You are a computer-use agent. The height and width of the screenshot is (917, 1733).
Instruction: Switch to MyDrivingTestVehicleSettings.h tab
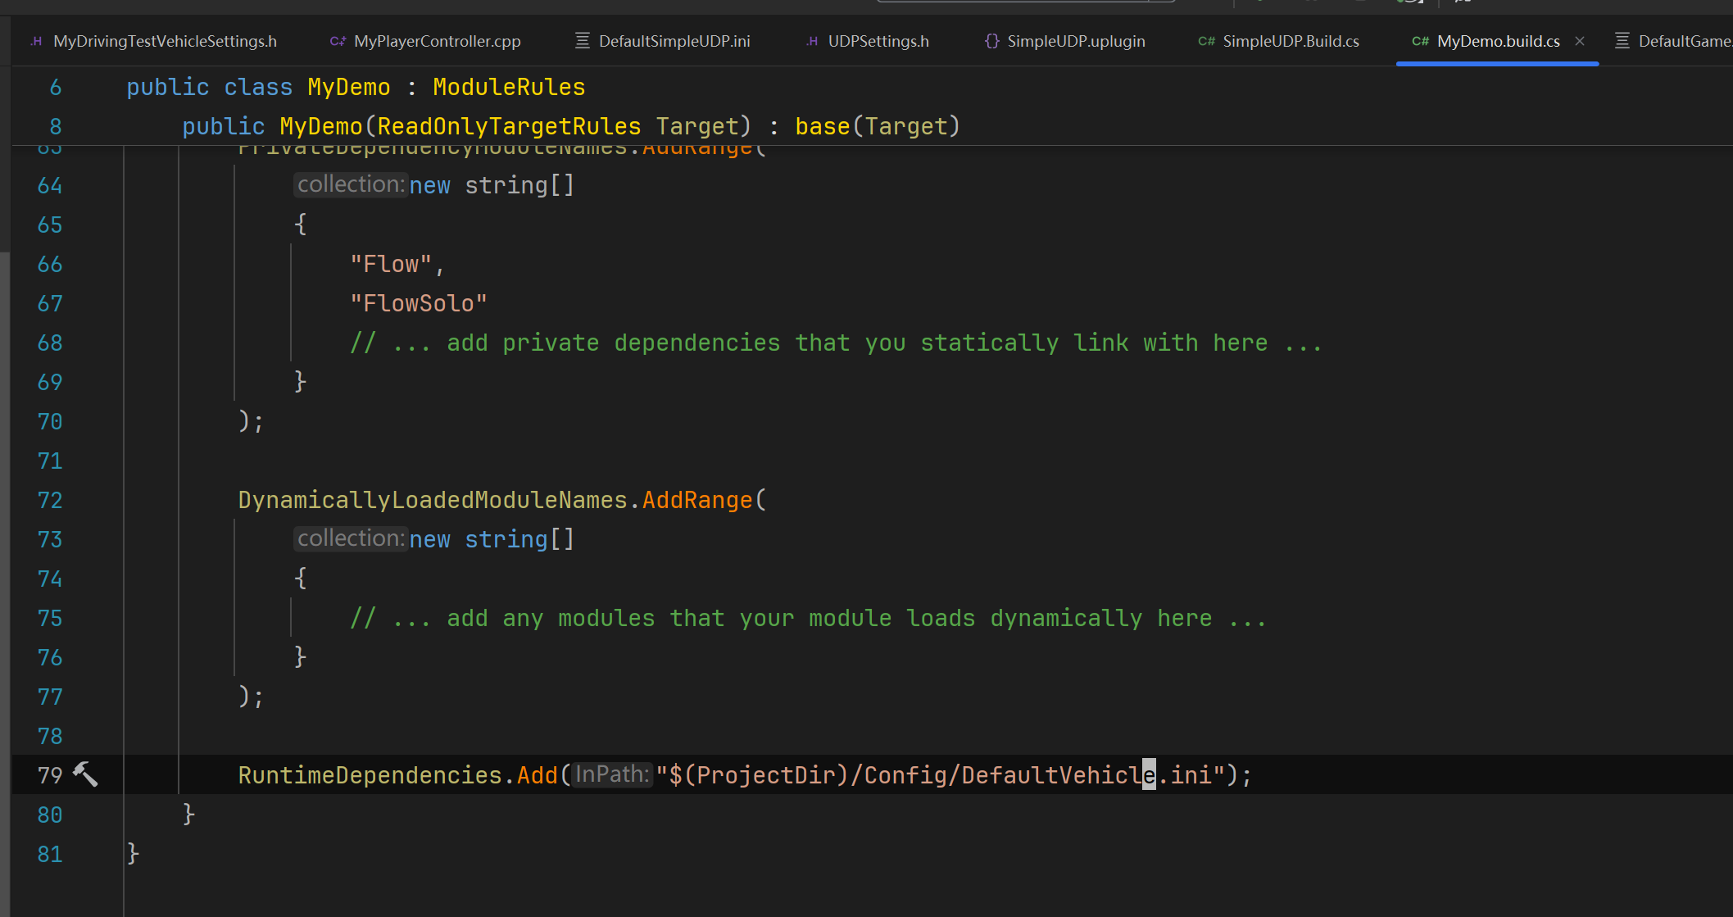point(164,41)
